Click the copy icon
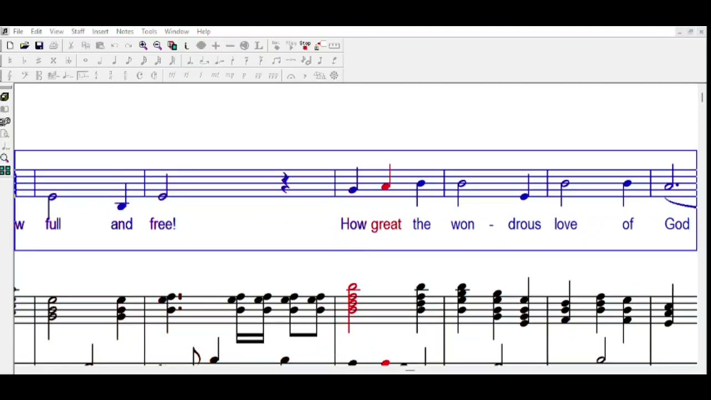This screenshot has height=400, width=711. [86, 46]
